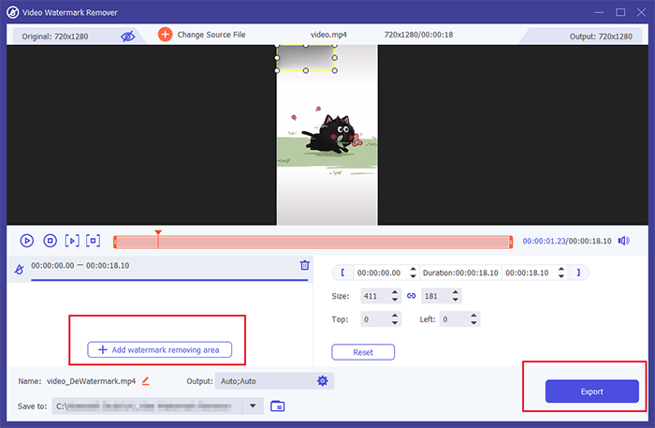Toggle original preview eye icon

(x=128, y=37)
